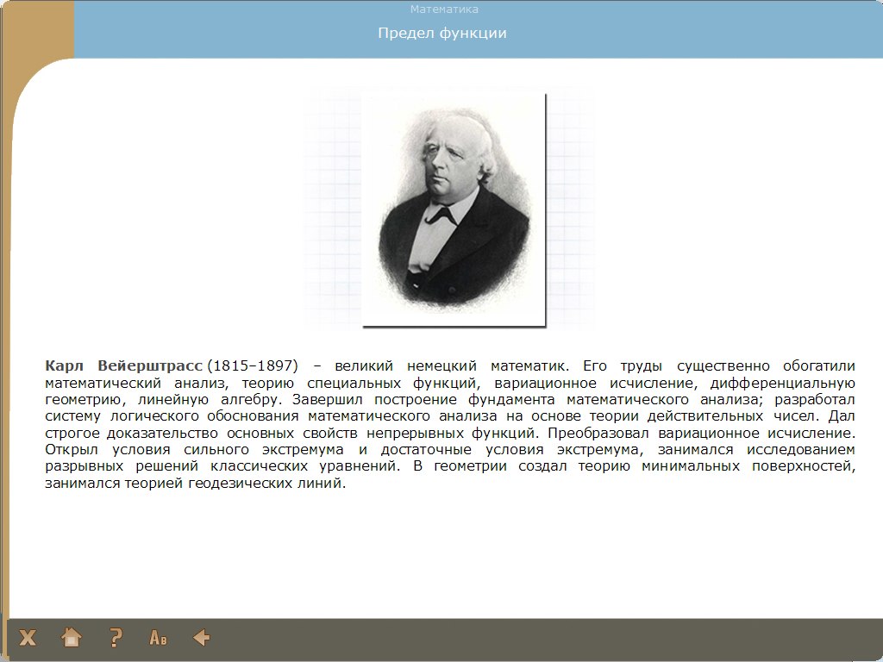Screen dimensions: 883x662
Task: Click the "Математика" subject label
Action: click(444, 9)
